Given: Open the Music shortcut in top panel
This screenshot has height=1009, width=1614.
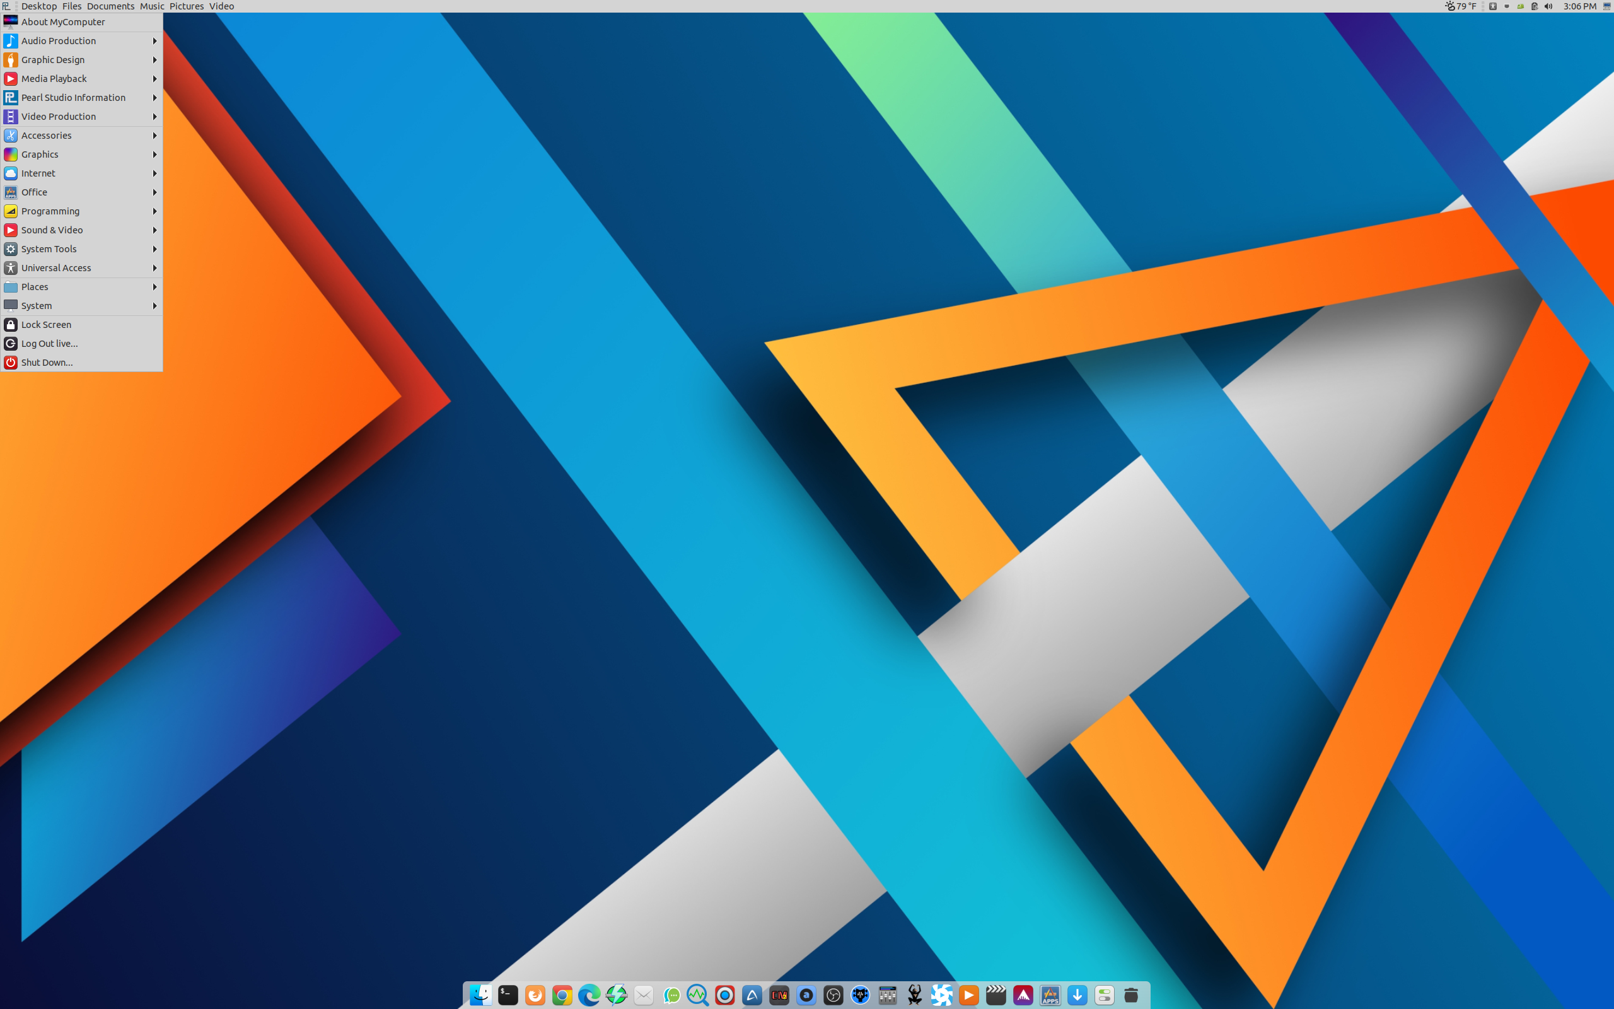Looking at the screenshot, I should pyautogui.click(x=152, y=6).
